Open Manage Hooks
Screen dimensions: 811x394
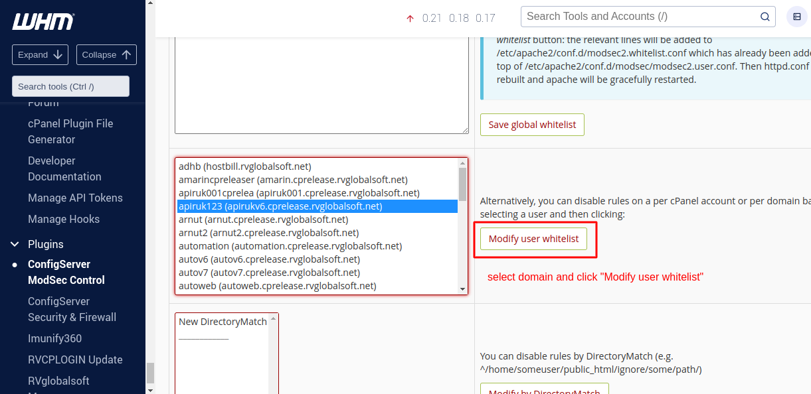click(64, 219)
